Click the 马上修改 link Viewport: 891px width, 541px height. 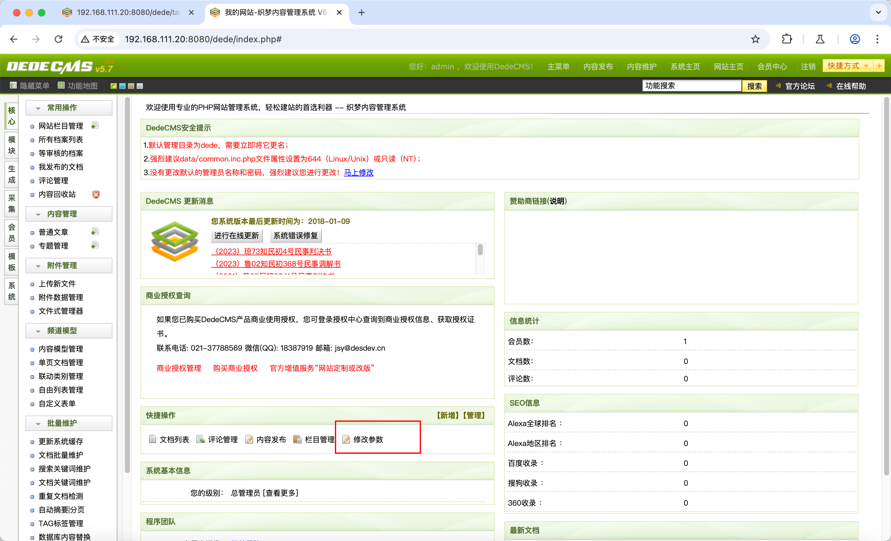(358, 172)
